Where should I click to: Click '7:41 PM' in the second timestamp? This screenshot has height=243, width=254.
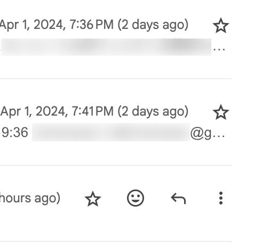click(x=92, y=111)
